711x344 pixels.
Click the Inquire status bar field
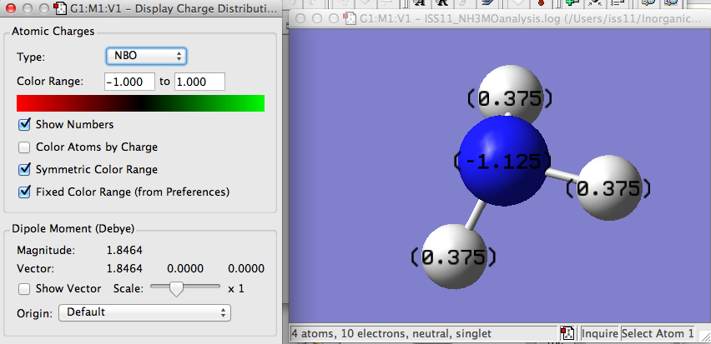pos(600,334)
